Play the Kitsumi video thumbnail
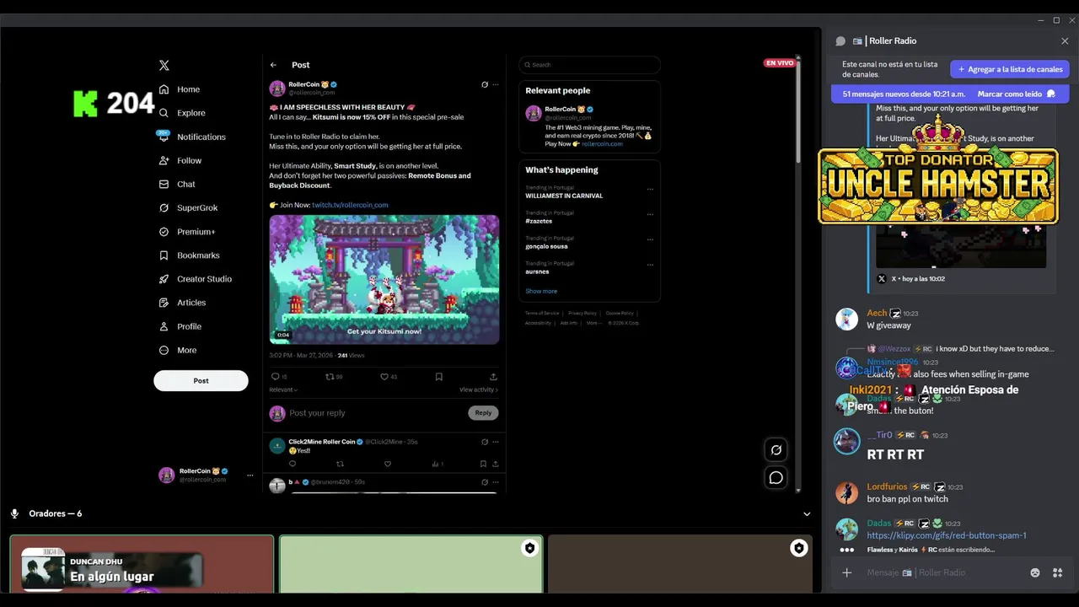 tap(384, 279)
